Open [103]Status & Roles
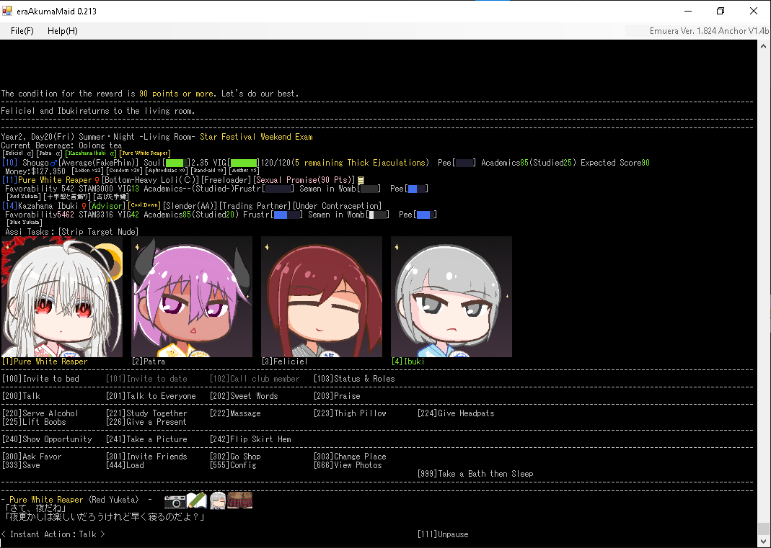The height and width of the screenshot is (548, 771). tap(354, 379)
